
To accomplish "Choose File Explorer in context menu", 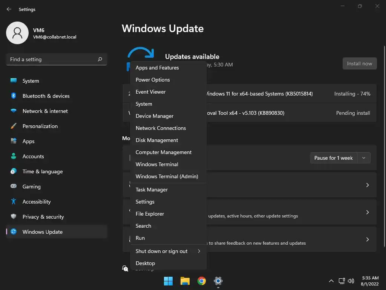I will [x=168, y=214].
